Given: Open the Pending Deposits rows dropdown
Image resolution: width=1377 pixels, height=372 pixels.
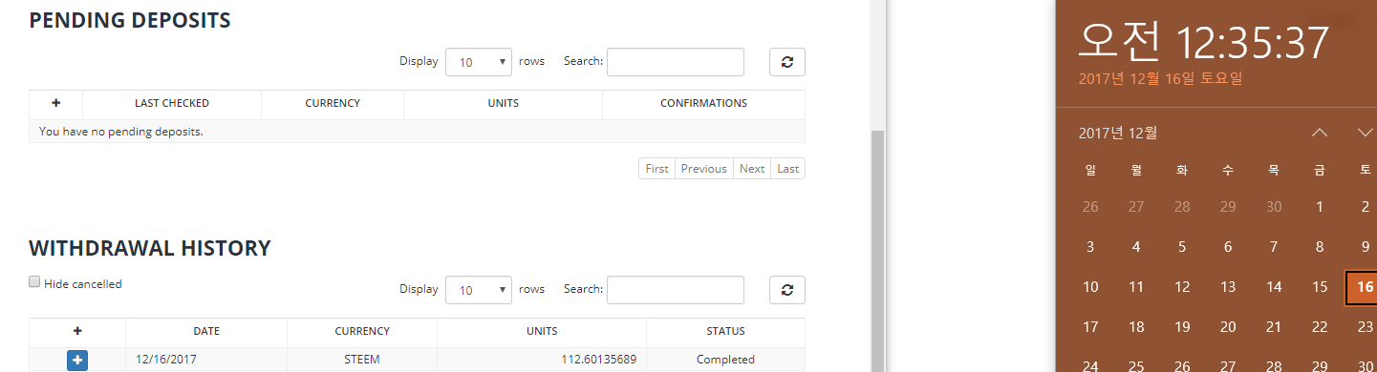Looking at the screenshot, I should (x=479, y=62).
